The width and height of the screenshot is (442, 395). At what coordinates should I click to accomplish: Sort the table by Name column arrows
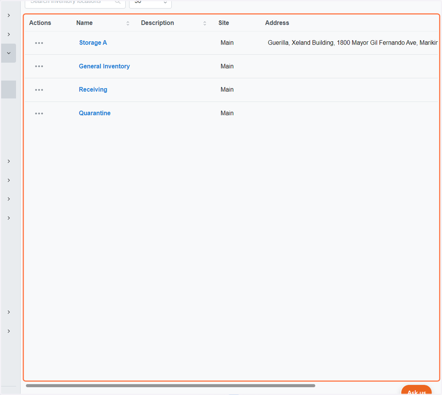[128, 23]
